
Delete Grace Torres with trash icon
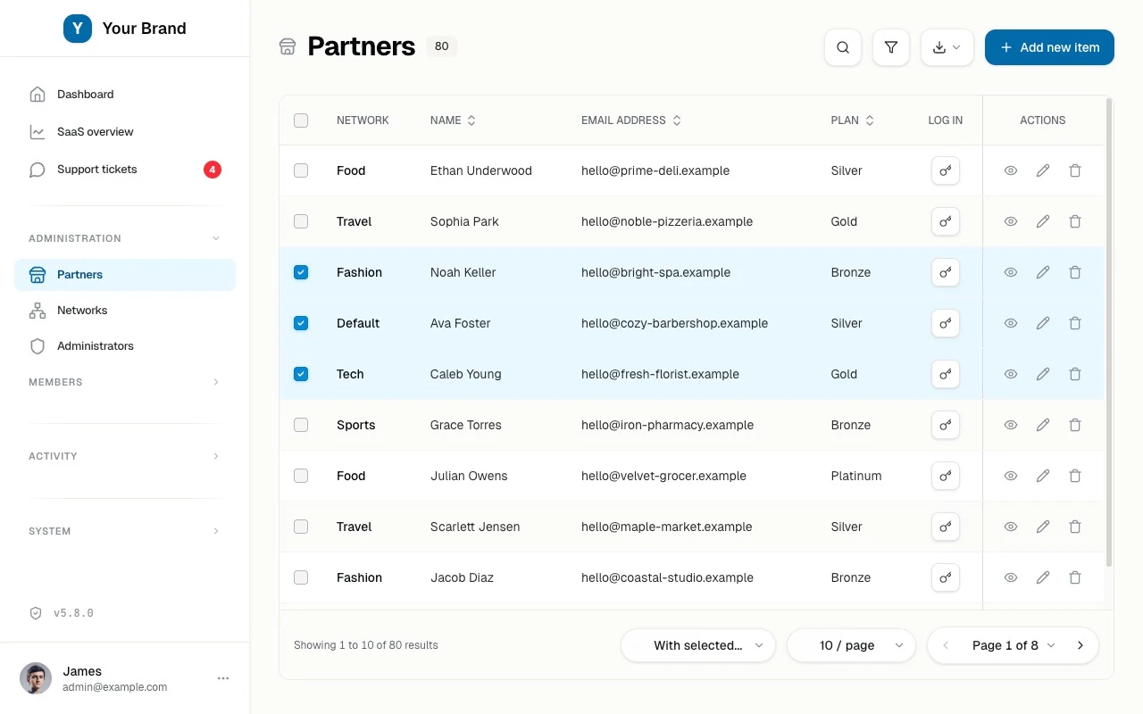(x=1075, y=425)
